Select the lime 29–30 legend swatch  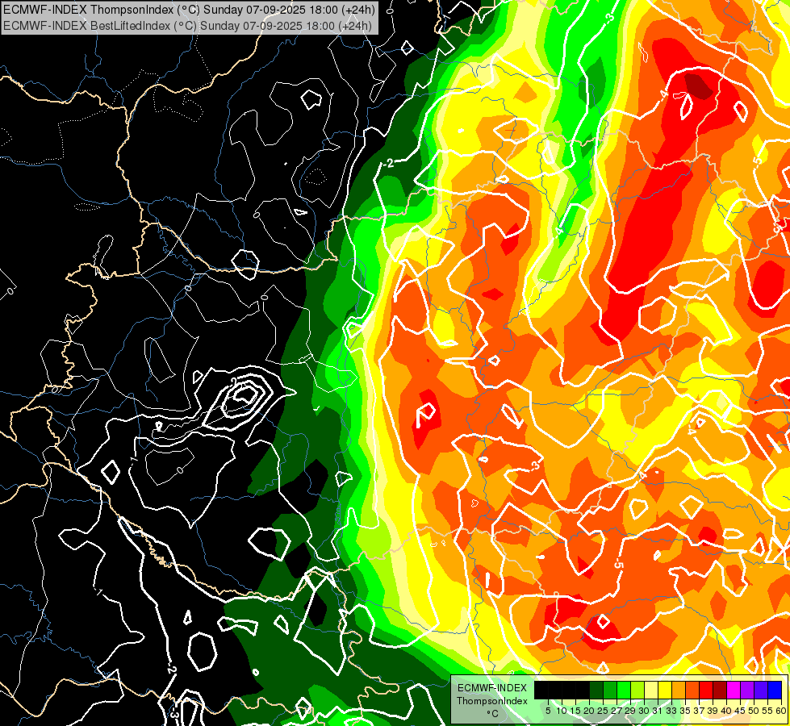(x=637, y=691)
